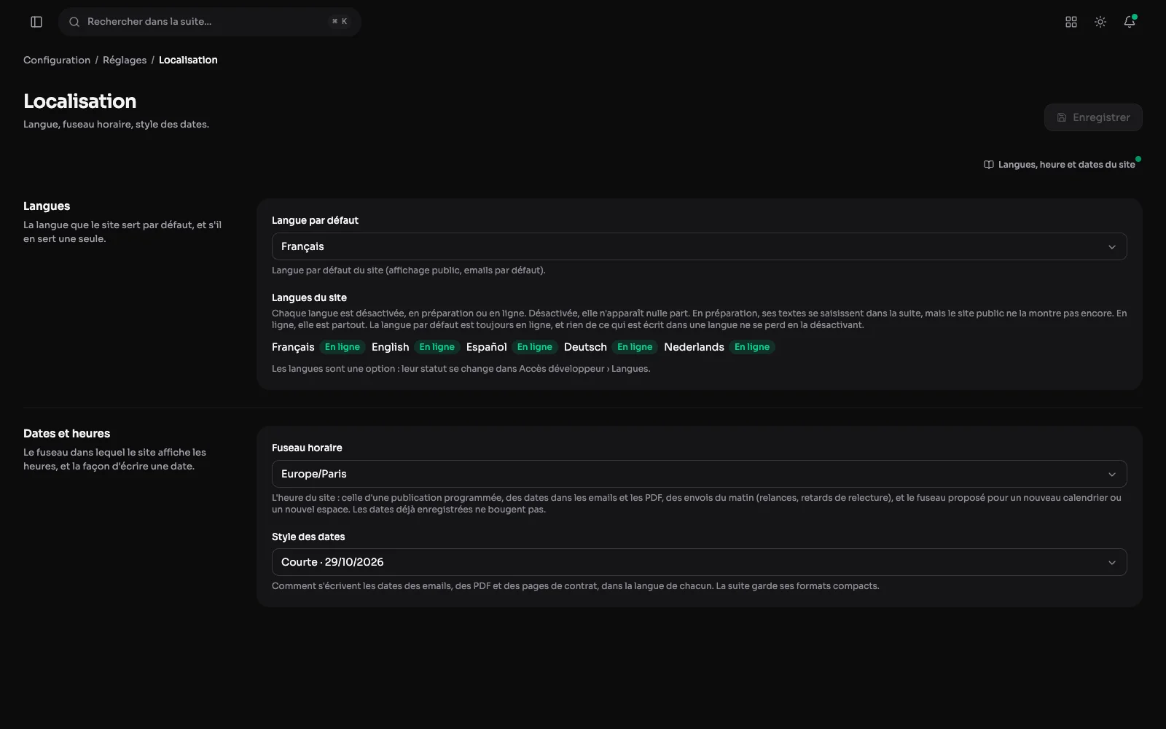Click En ligne badge next to Español
Image resolution: width=1166 pixels, height=729 pixels.
click(x=535, y=347)
